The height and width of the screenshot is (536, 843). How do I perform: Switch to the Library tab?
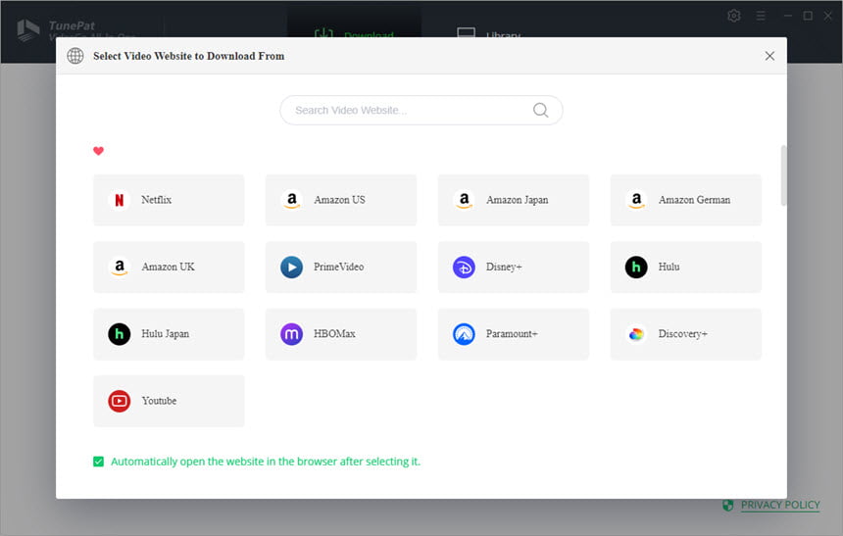click(488, 32)
